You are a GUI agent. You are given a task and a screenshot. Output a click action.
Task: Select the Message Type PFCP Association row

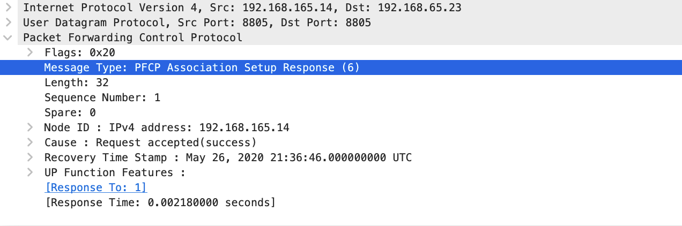coord(202,67)
